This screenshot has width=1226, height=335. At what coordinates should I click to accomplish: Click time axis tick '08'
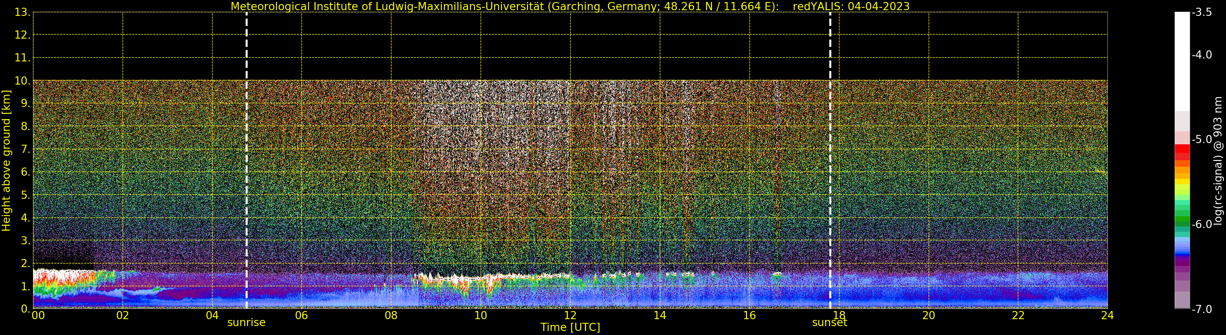391,315
